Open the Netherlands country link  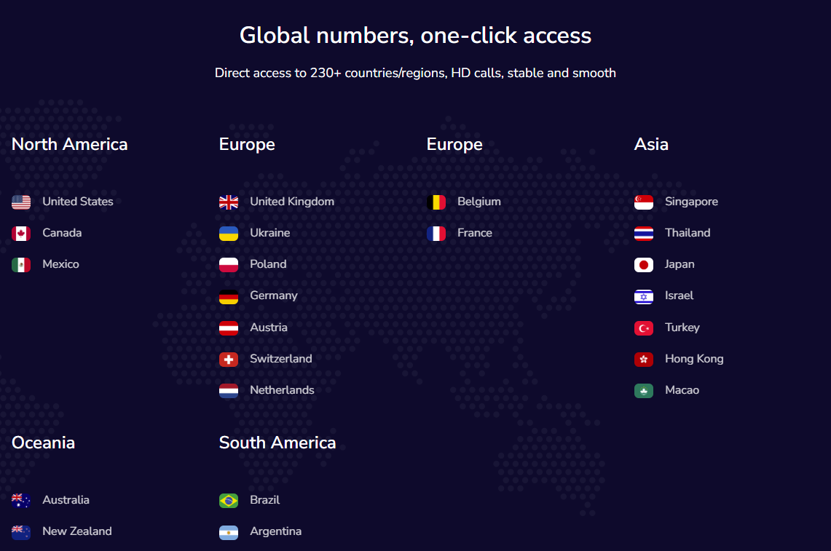(282, 390)
